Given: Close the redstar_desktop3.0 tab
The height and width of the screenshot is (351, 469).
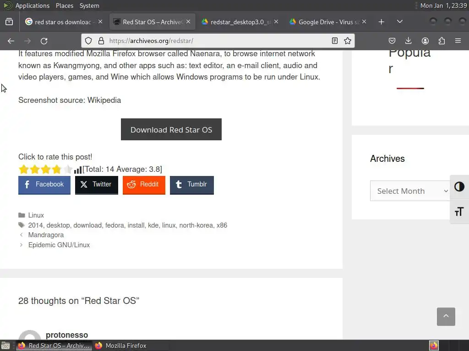Looking at the screenshot, I should click(x=276, y=21).
